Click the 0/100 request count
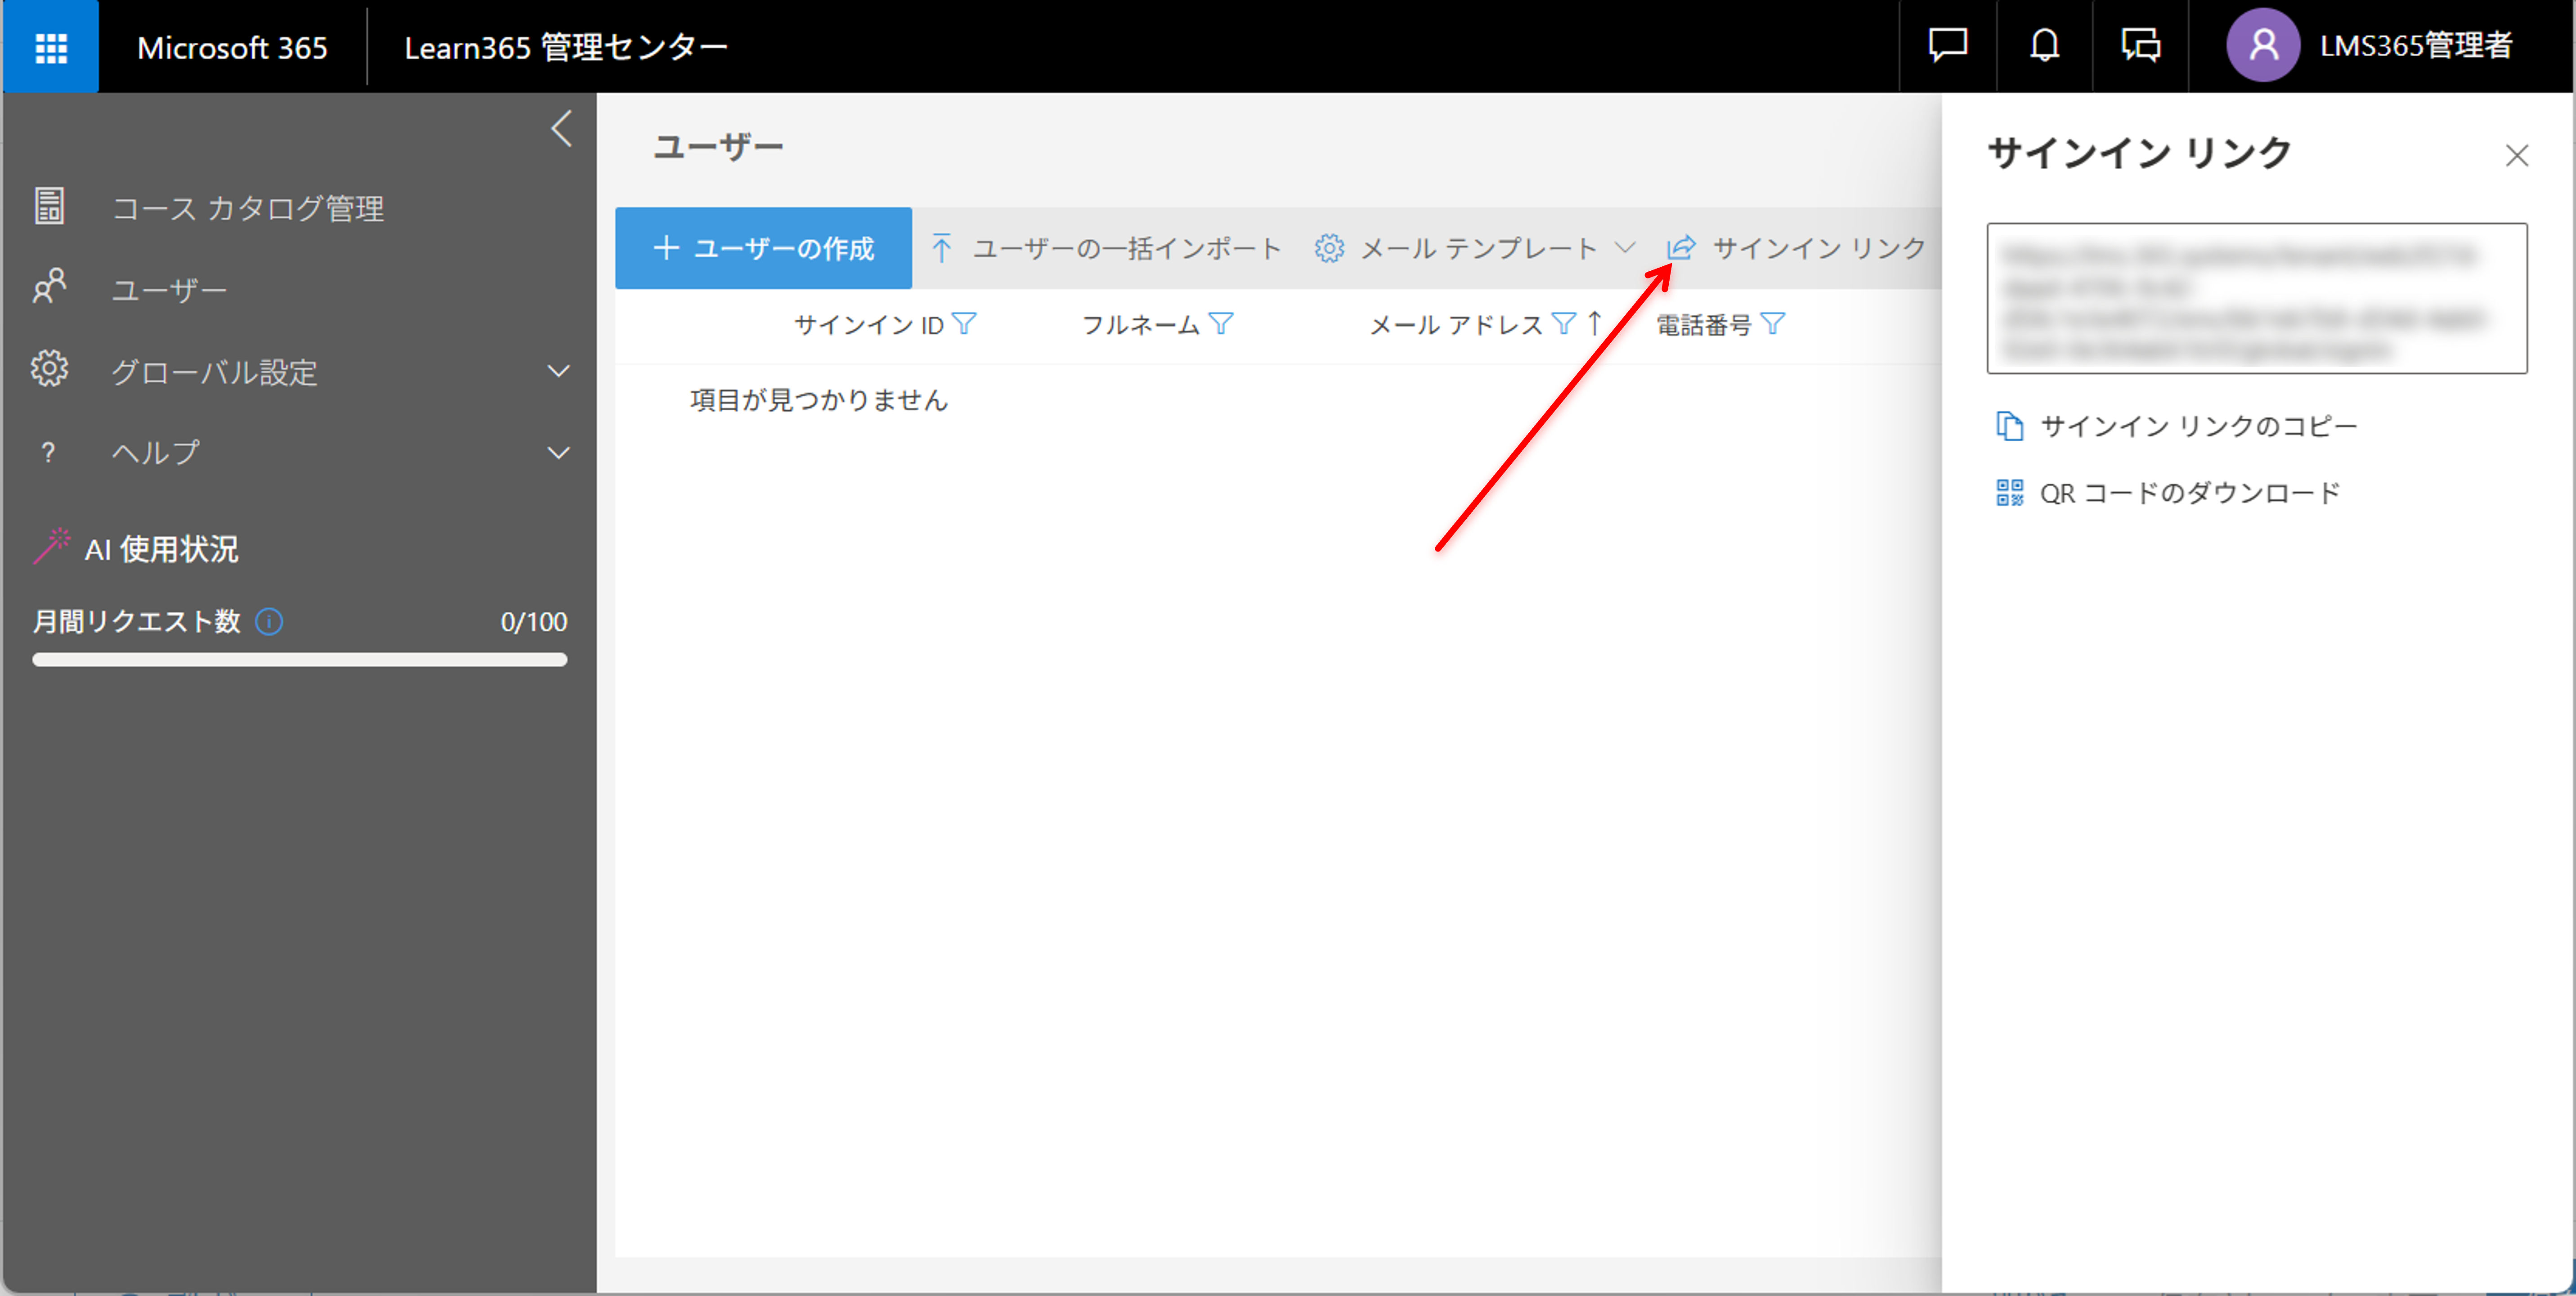 (x=534, y=622)
